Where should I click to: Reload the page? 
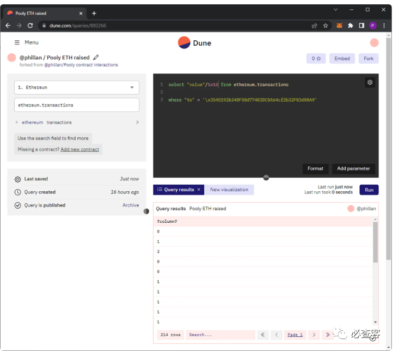tap(30, 26)
